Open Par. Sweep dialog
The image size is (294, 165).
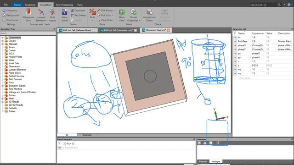pos(79,15)
